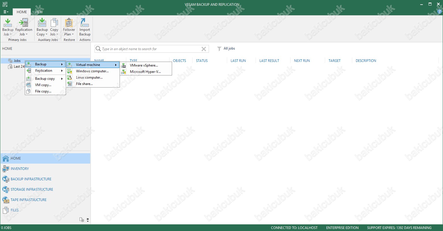This screenshot has width=443, height=231.
Task: Click the Tape Infrastructure navigation icon
Action: click(x=6, y=200)
